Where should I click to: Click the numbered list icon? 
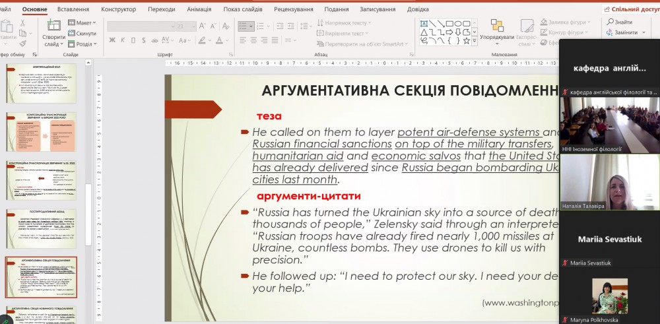262,26
